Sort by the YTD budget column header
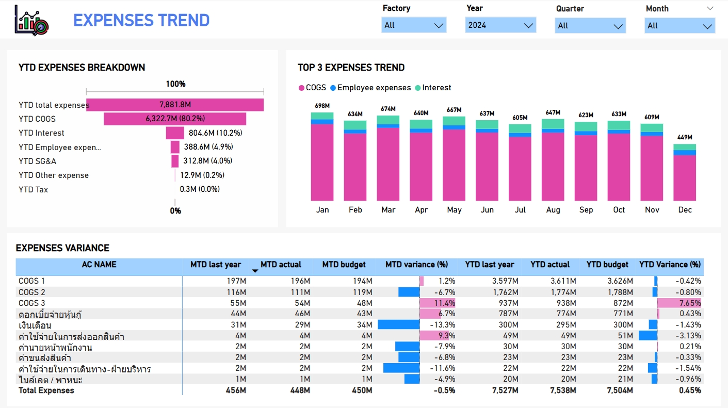Image resolution: width=728 pixels, height=408 pixels. 607,265
